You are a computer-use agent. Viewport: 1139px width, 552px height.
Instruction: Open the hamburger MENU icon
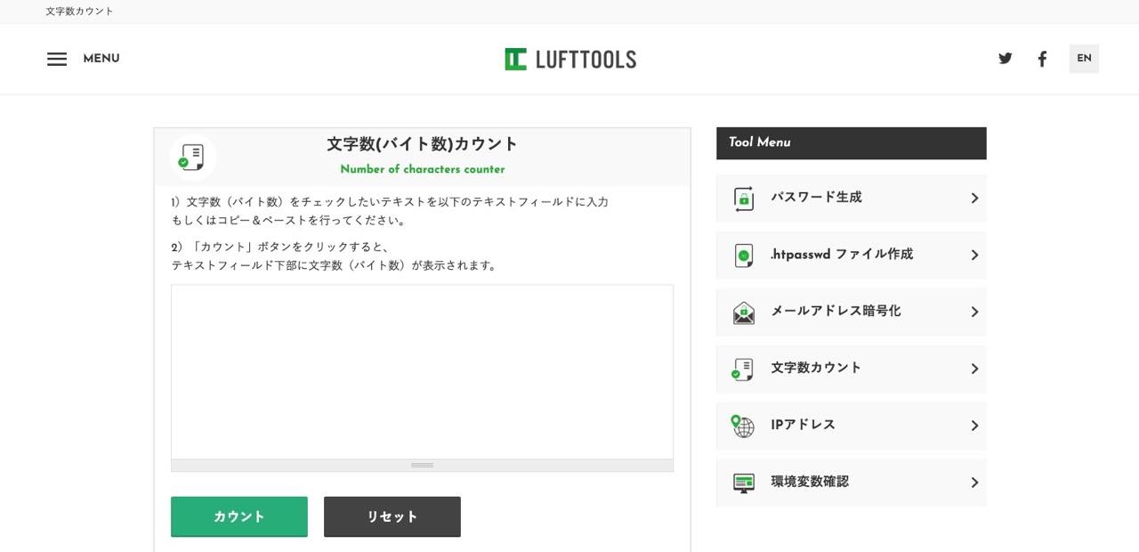[x=57, y=59]
